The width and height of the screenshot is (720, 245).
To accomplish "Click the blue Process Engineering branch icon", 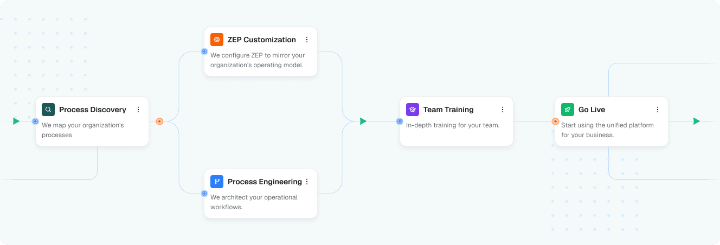I will pos(217,182).
